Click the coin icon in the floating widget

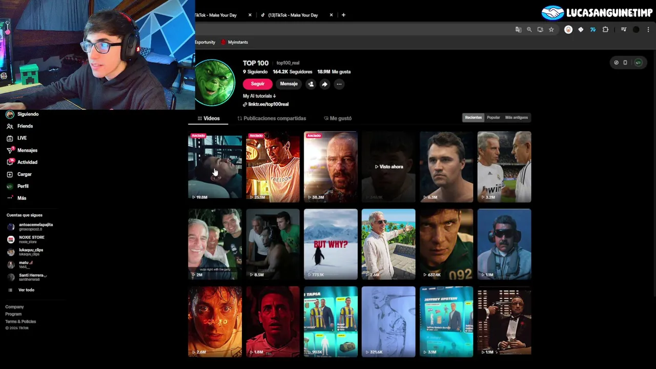(616, 63)
